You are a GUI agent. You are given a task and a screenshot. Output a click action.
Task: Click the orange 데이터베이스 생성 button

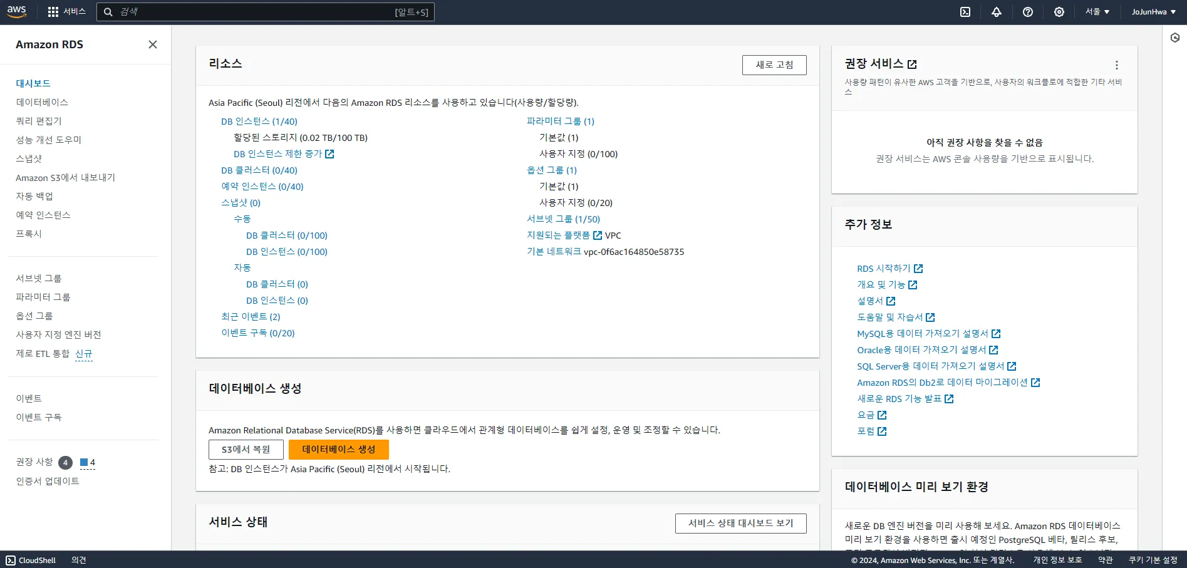click(339, 450)
